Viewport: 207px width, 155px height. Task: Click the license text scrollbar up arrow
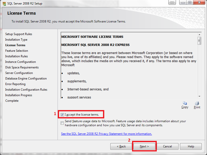coord(199,35)
